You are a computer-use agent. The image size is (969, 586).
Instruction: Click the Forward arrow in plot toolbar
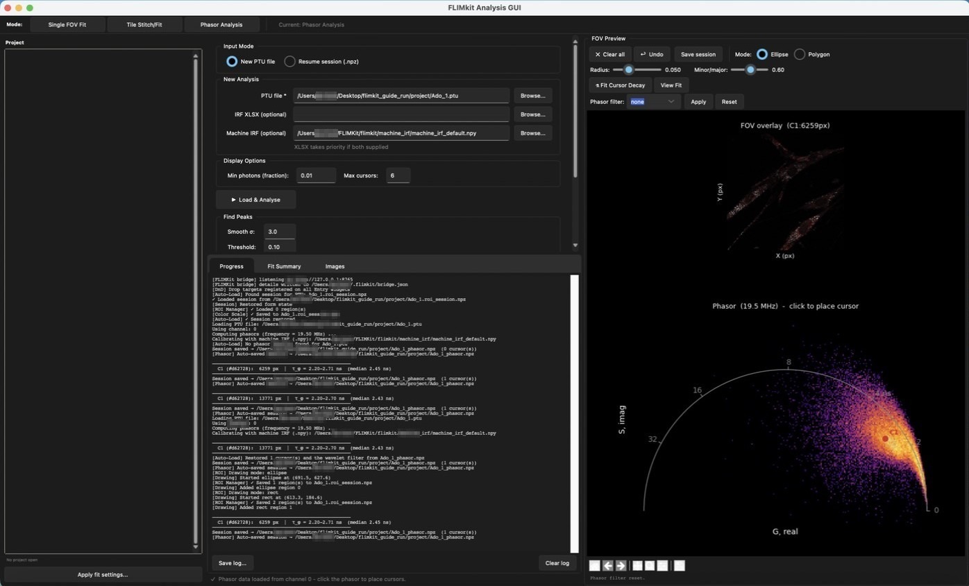pos(621,566)
